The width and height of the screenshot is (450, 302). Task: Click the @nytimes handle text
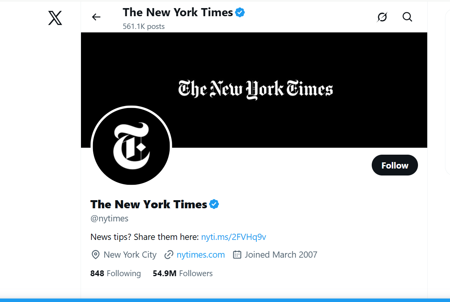coord(110,218)
